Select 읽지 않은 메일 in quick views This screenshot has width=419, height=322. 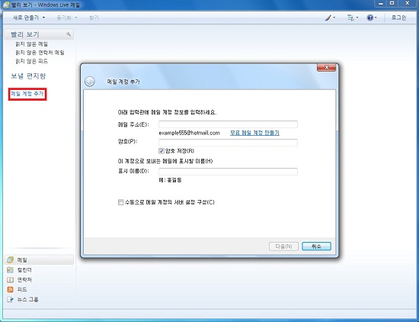point(31,44)
